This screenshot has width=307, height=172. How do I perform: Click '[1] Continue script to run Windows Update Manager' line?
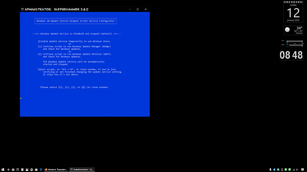[x=74, y=46]
